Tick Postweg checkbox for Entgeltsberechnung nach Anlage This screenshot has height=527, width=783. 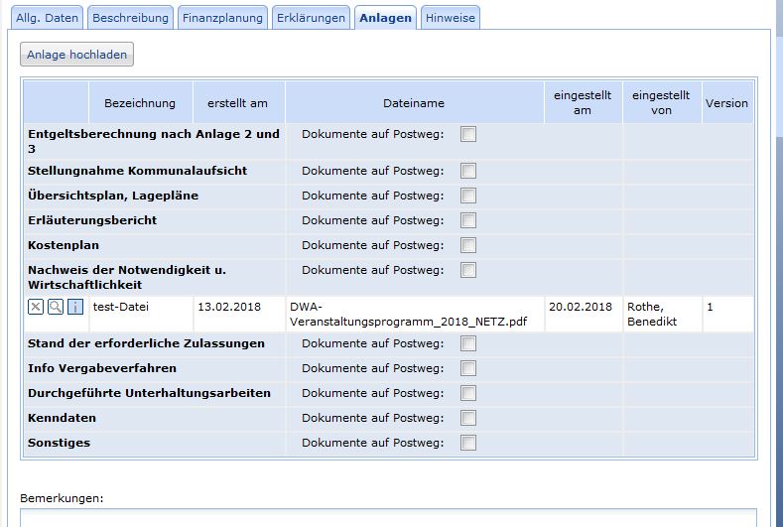coord(468,134)
